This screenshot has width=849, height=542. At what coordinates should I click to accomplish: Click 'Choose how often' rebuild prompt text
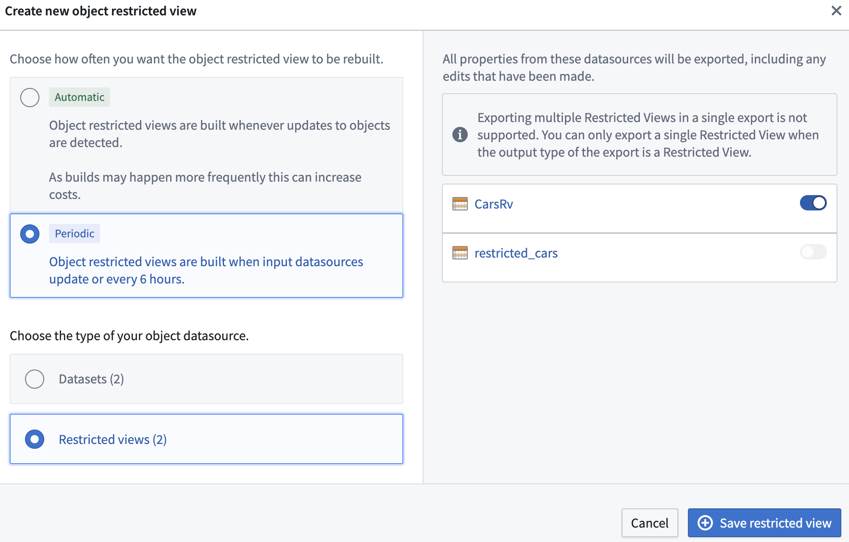[197, 59]
